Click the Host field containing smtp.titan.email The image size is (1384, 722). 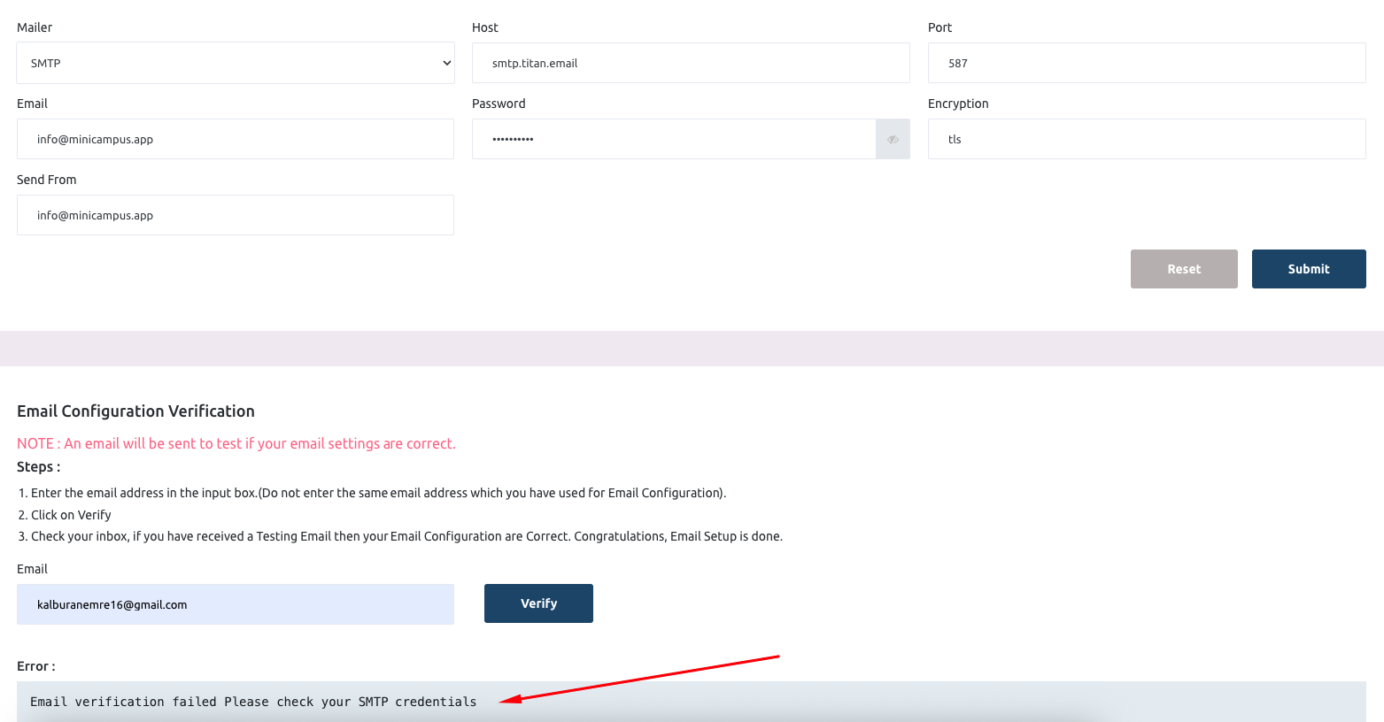pyautogui.click(x=691, y=64)
